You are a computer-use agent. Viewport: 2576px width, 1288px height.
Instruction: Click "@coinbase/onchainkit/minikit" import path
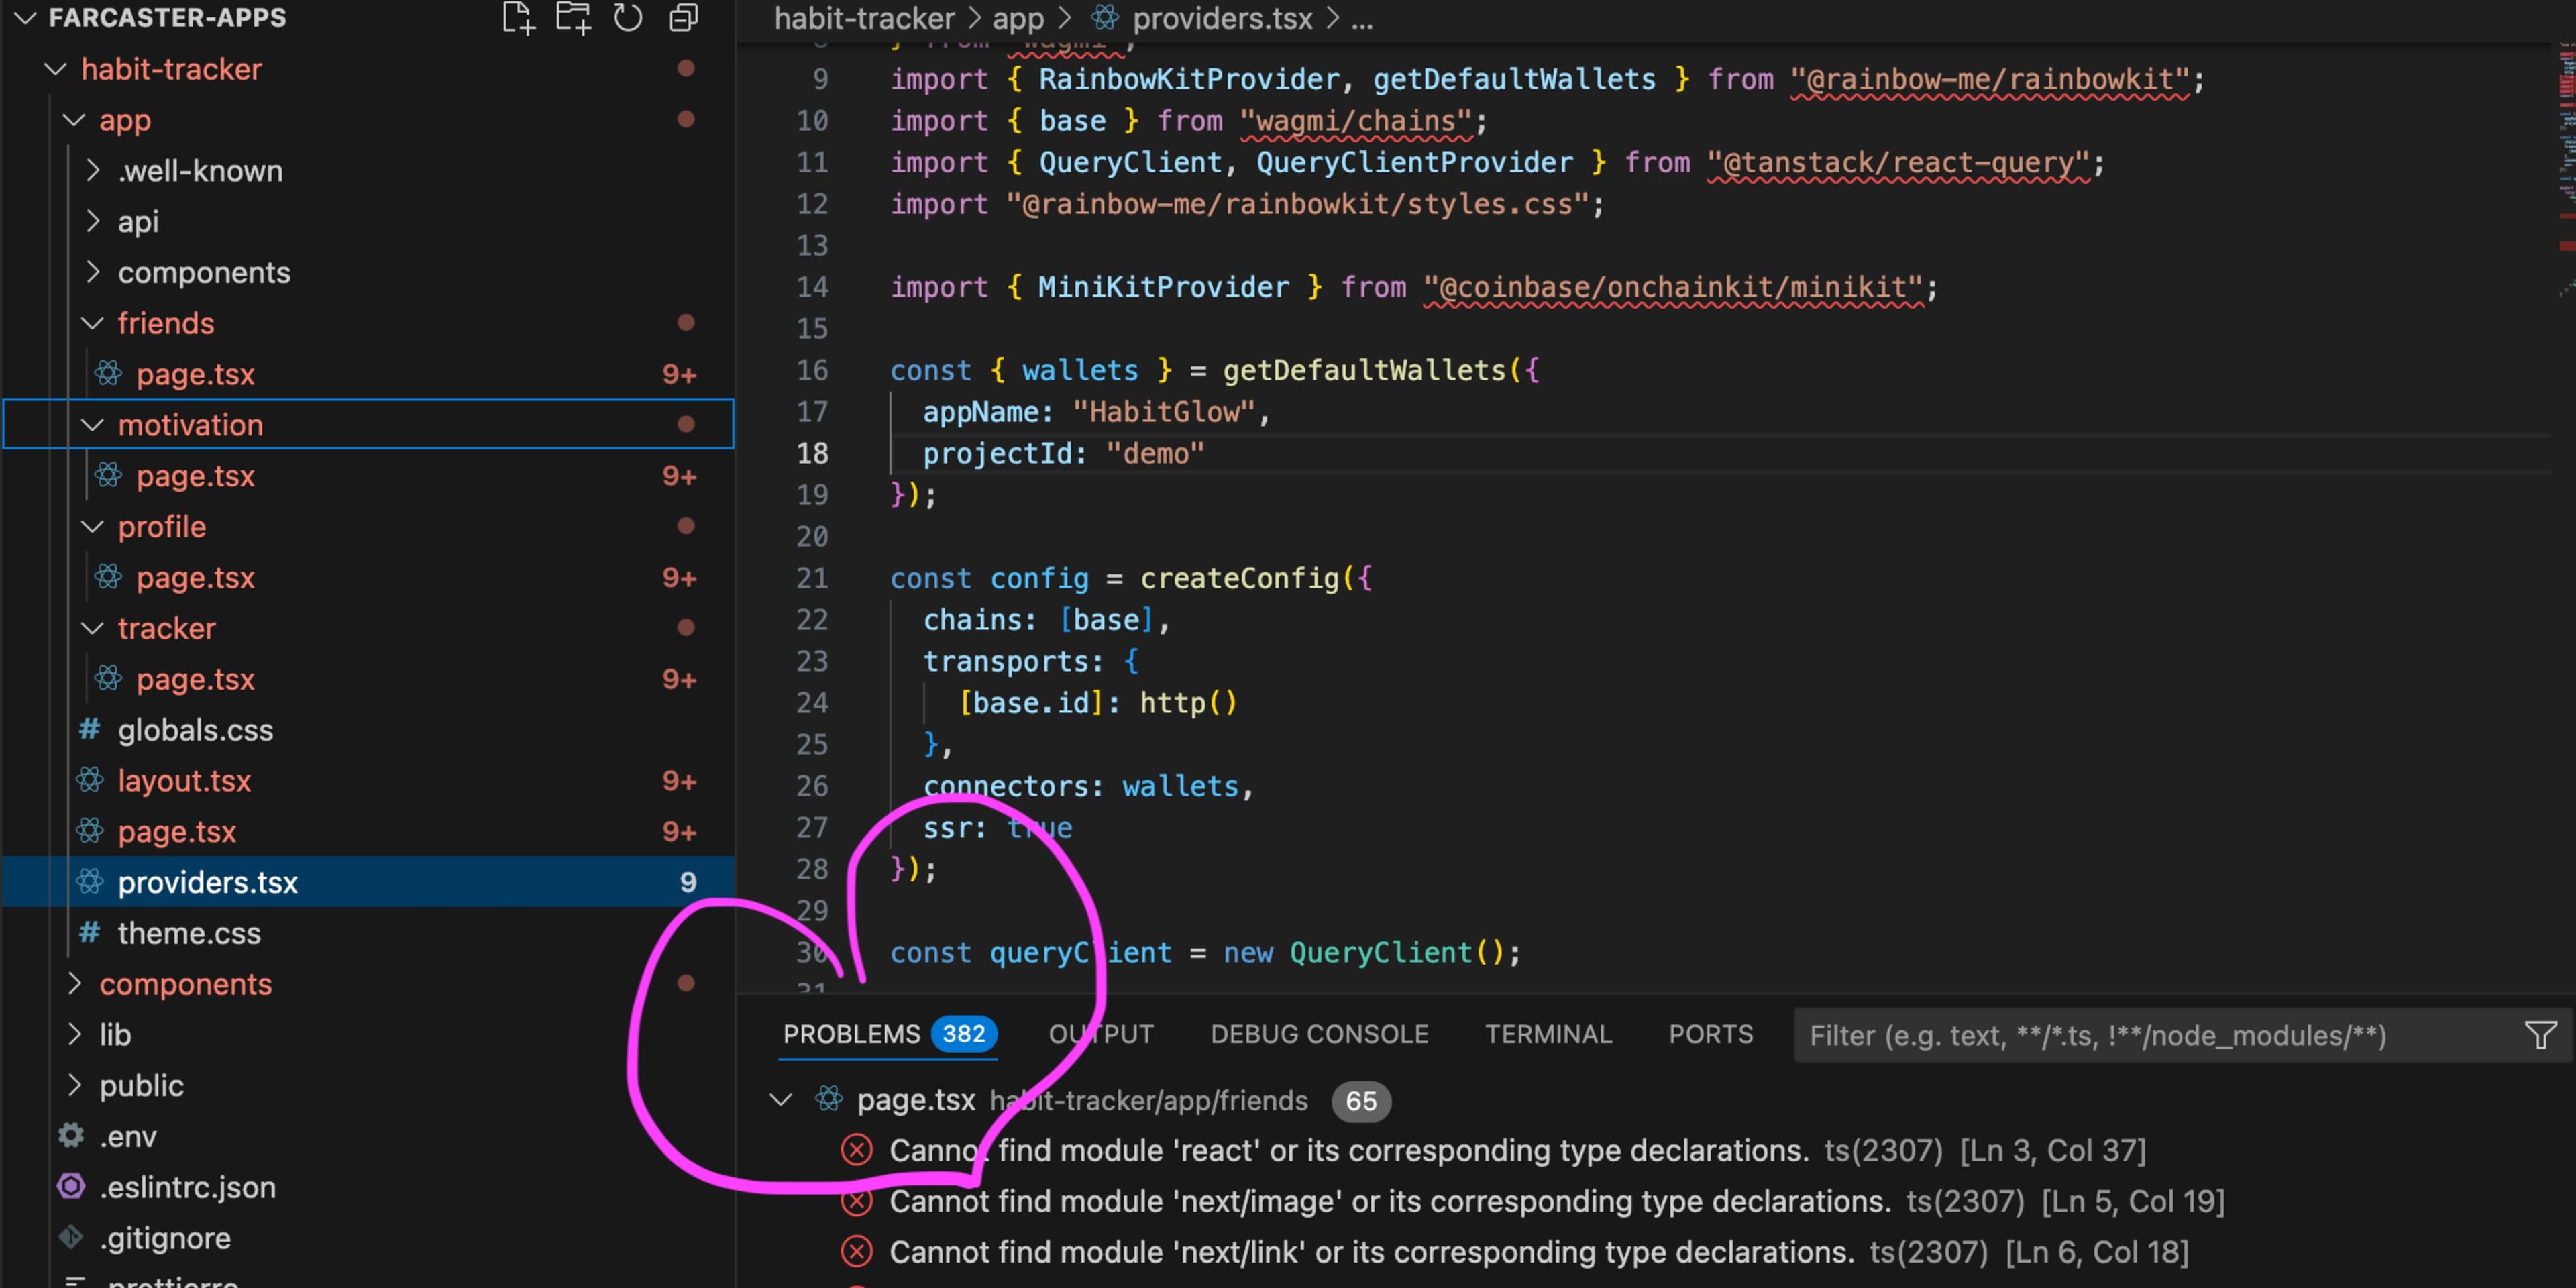coord(1673,287)
